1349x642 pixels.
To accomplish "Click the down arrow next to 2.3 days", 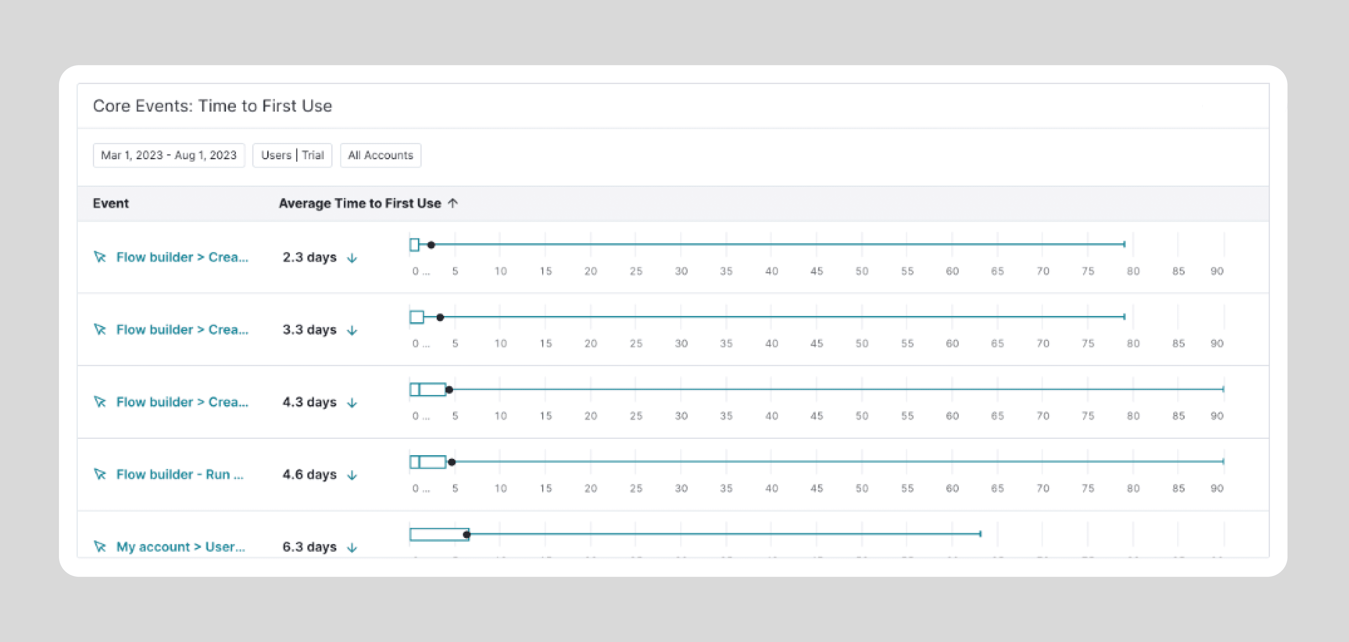I will coord(352,257).
